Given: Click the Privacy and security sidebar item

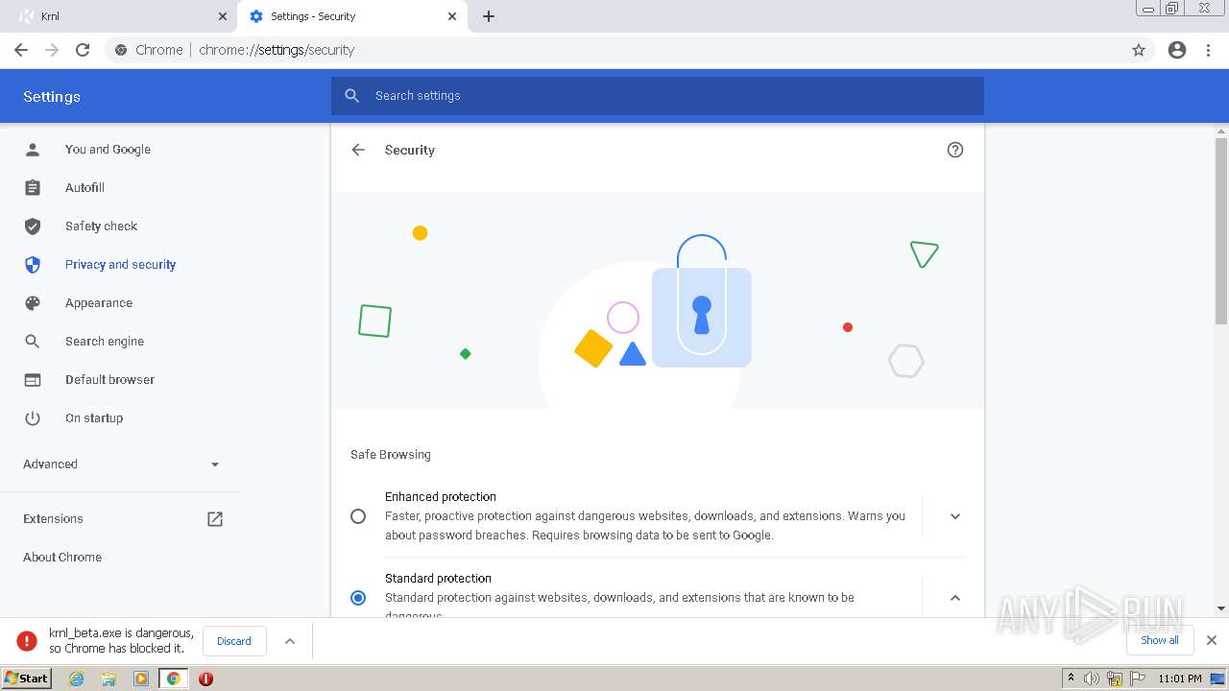Looking at the screenshot, I should tap(120, 265).
